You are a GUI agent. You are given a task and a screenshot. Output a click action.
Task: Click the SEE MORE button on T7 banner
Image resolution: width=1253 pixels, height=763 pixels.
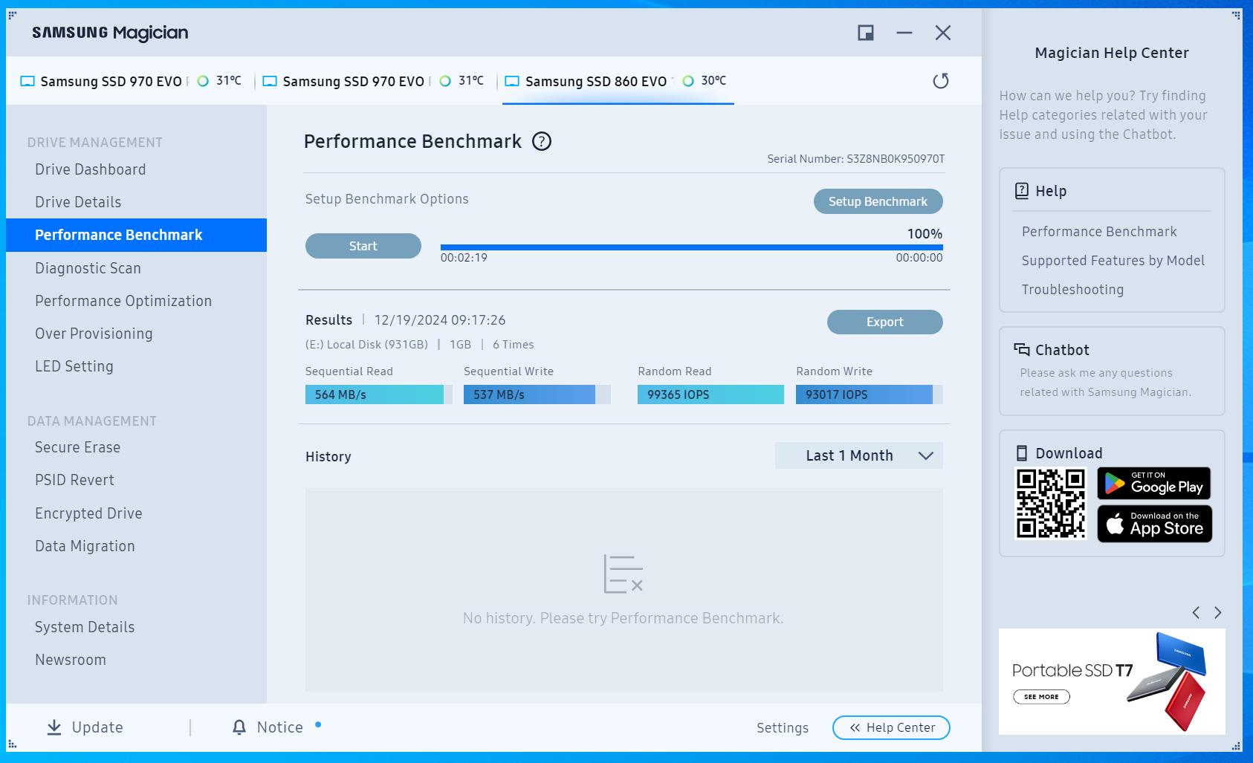point(1041,697)
